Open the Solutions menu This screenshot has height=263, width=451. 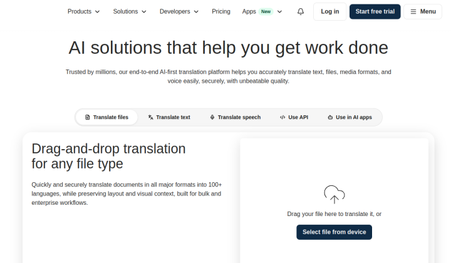(130, 11)
